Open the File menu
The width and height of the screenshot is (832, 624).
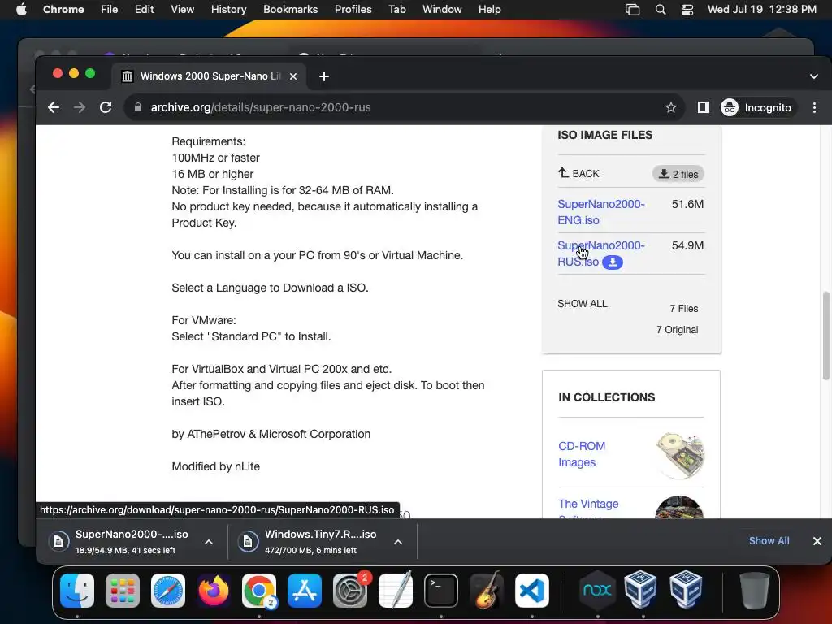(x=110, y=9)
